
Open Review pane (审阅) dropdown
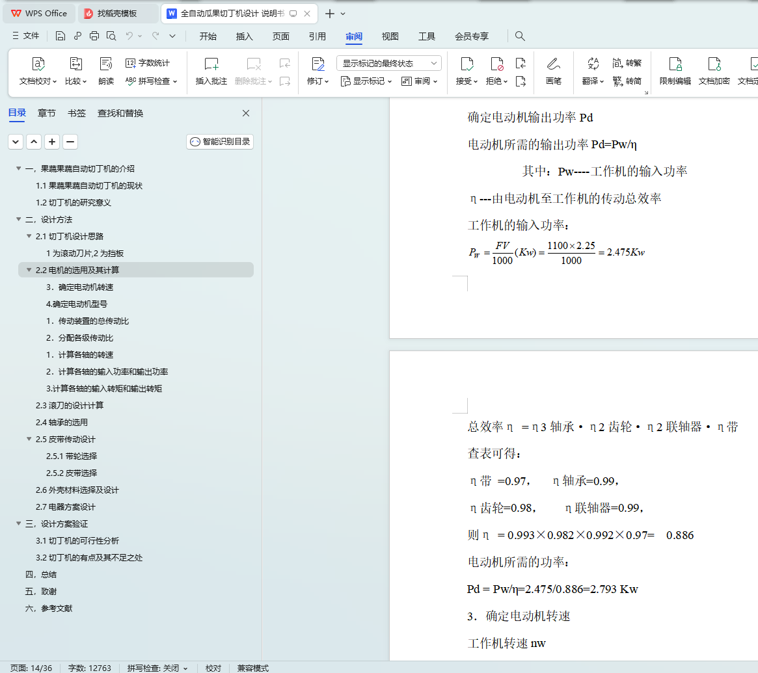coord(419,81)
